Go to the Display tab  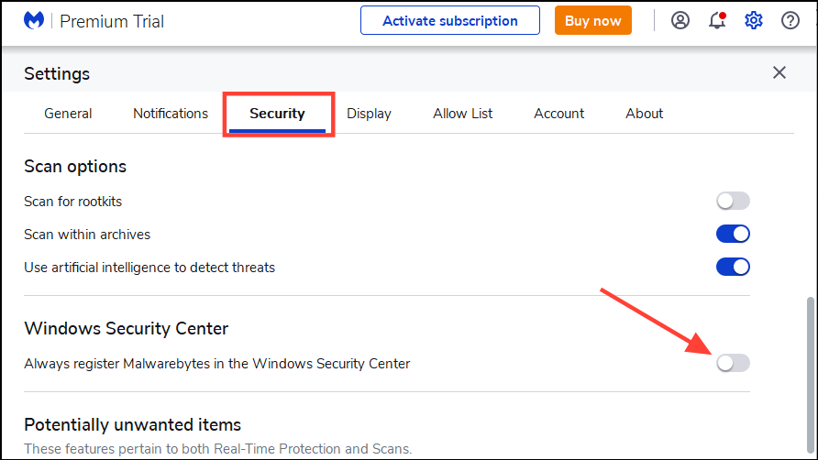click(369, 114)
